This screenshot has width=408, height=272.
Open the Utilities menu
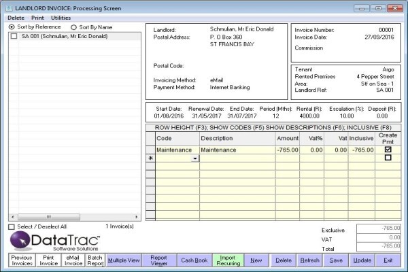[x=61, y=18]
